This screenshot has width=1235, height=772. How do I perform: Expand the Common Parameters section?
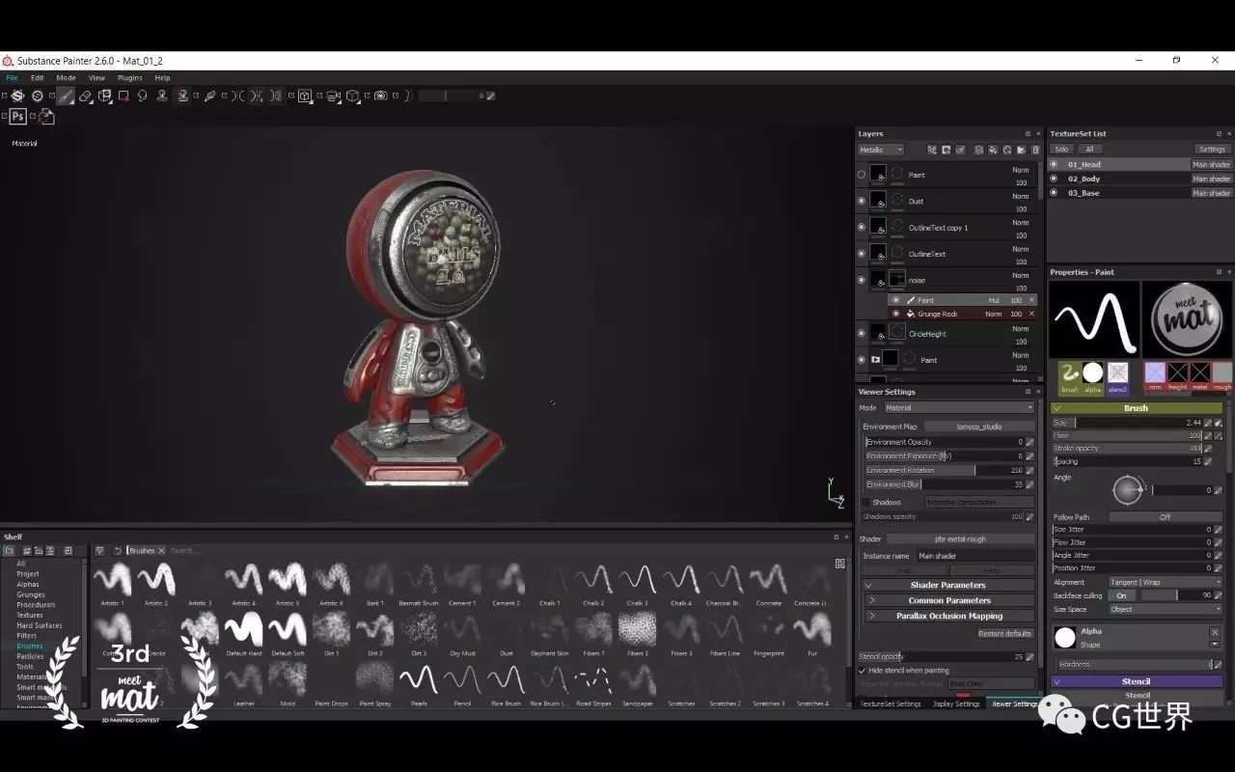tap(950, 600)
